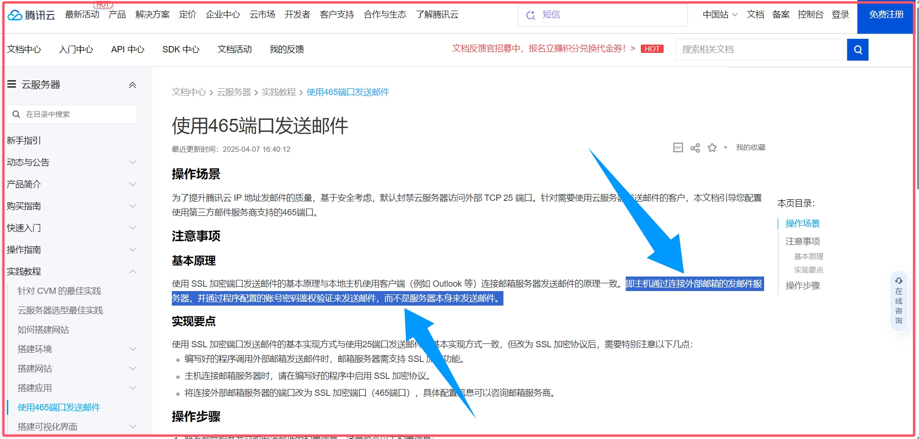Click 我的收藏 link
Viewport: 919px width, 439px height.
tap(751, 147)
